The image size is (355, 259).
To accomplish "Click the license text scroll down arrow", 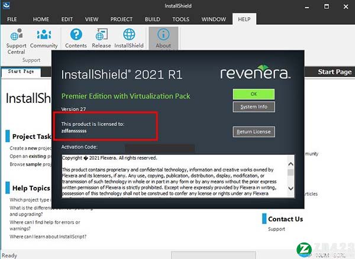I will 291,188.
